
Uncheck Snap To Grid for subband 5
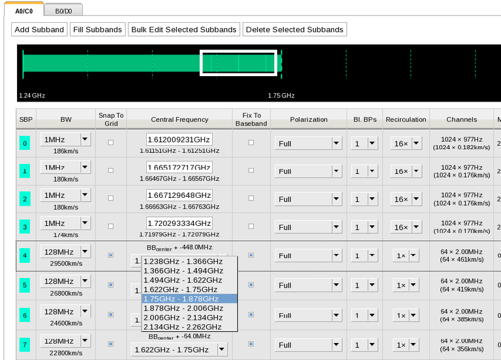[110, 284]
